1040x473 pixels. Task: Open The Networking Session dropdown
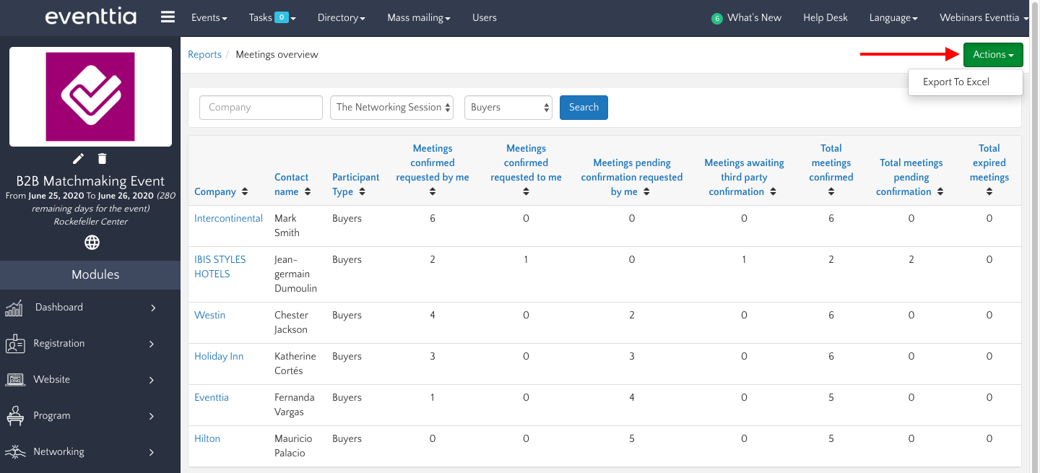(392, 108)
